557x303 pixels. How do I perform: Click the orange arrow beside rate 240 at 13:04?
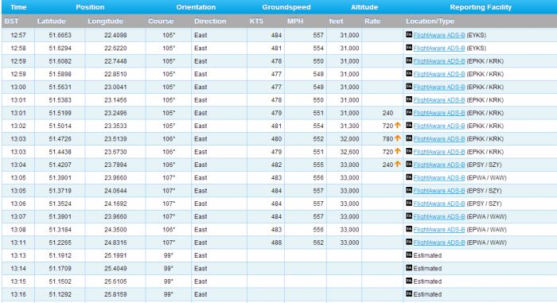click(x=398, y=164)
